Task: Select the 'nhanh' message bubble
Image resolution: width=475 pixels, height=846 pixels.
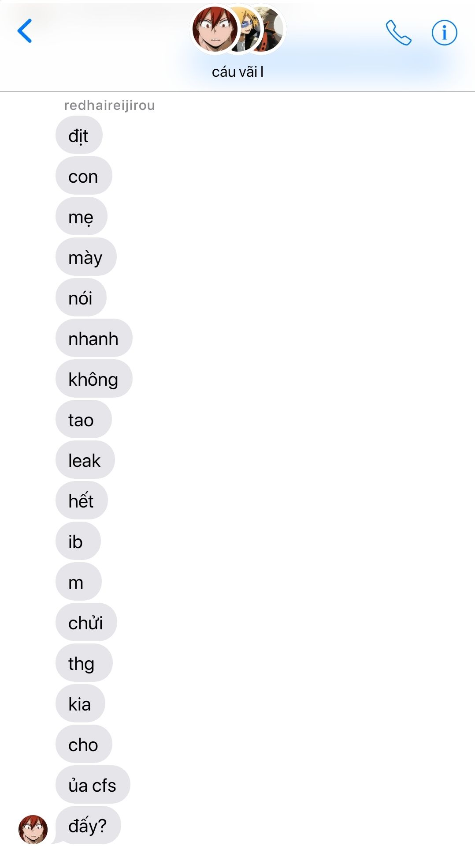Action: 94,338
